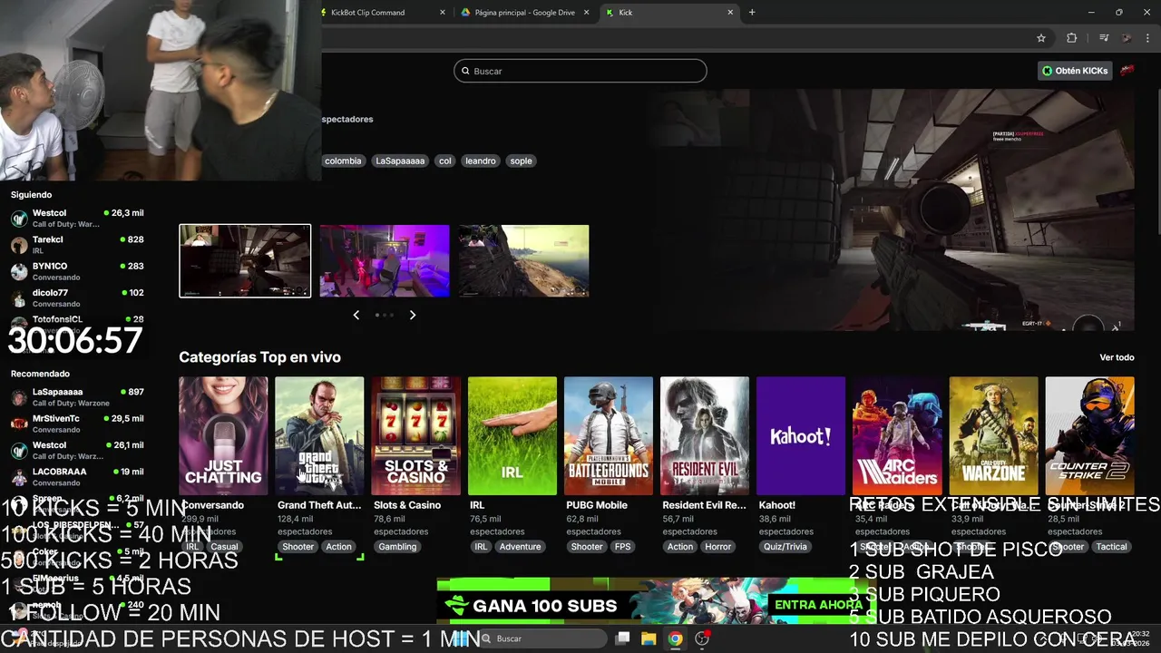The image size is (1161, 653).
Task: Open the Chrome profile avatar
Action: [1126, 38]
